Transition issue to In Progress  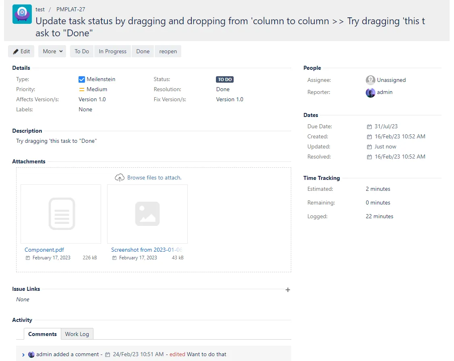(113, 51)
